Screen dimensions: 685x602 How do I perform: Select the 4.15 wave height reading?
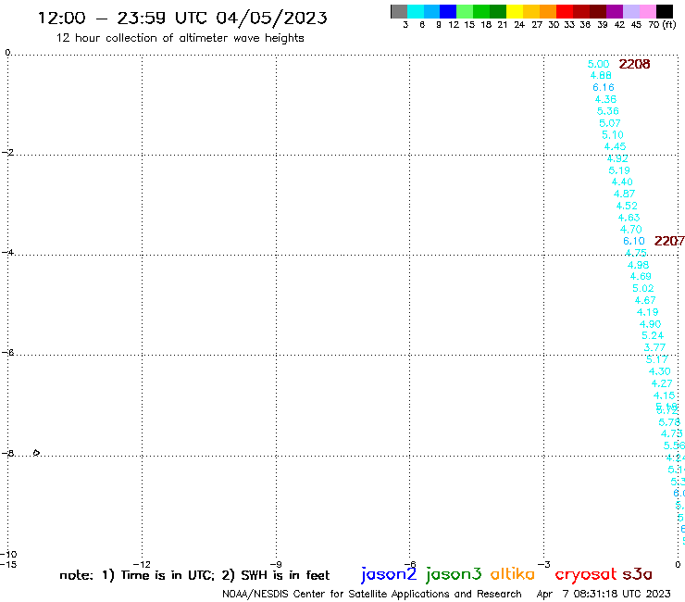pos(664,395)
